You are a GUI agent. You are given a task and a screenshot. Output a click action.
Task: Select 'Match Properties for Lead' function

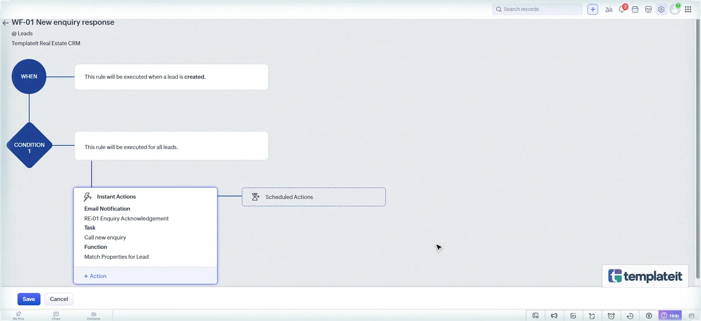117,257
